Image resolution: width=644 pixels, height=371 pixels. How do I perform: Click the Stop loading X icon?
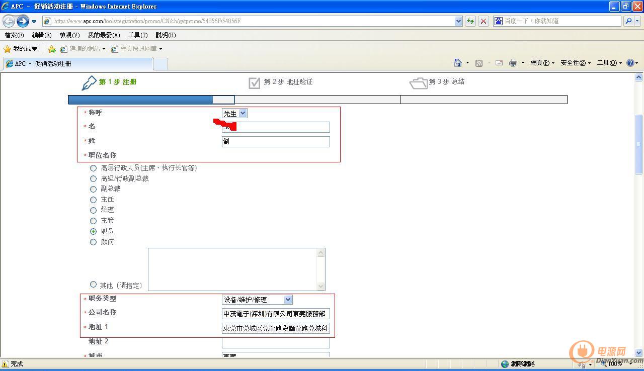(484, 21)
